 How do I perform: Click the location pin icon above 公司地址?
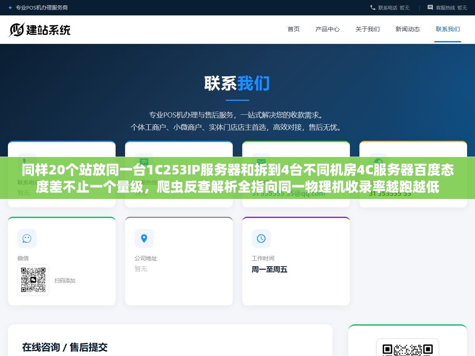click(144, 239)
